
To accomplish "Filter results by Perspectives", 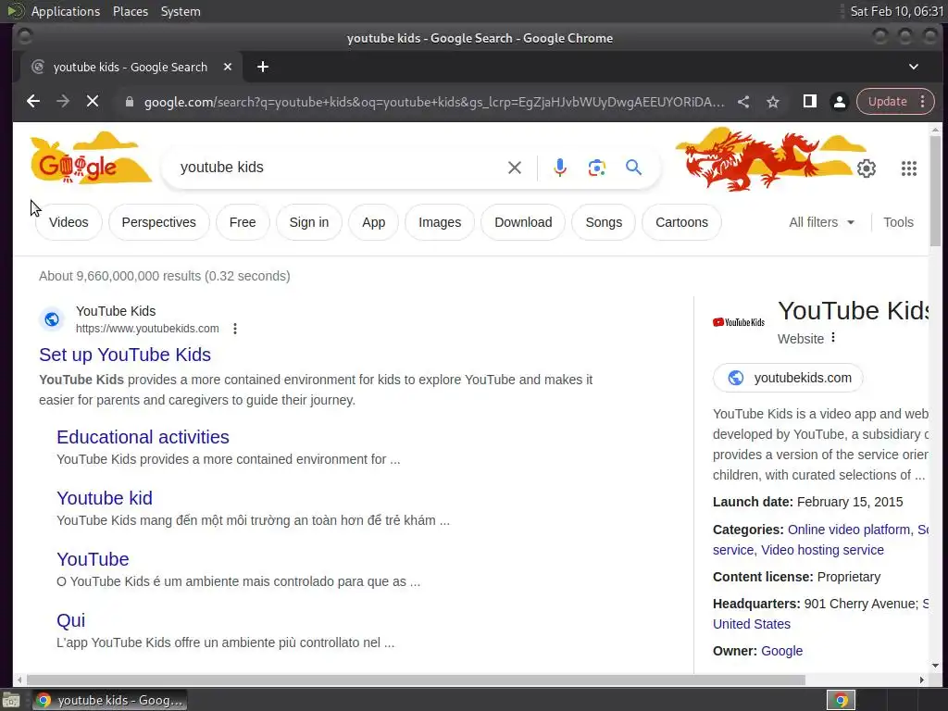I will tap(158, 222).
